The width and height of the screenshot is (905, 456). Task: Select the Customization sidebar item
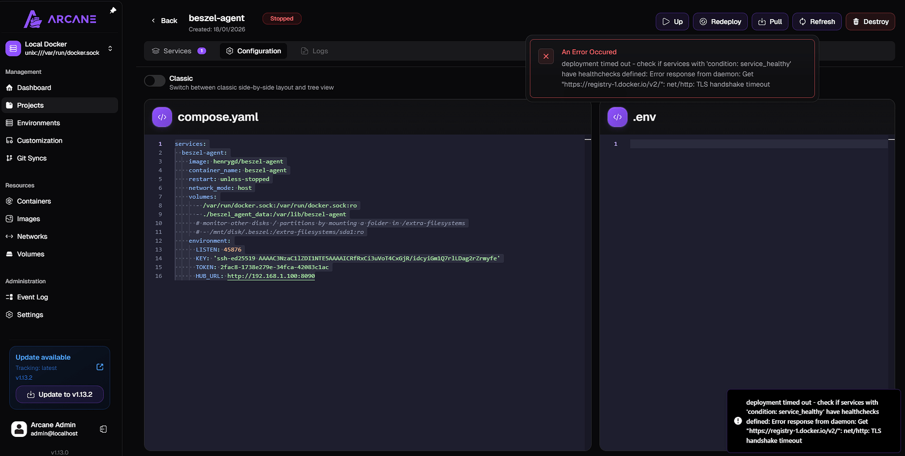click(39, 140)
